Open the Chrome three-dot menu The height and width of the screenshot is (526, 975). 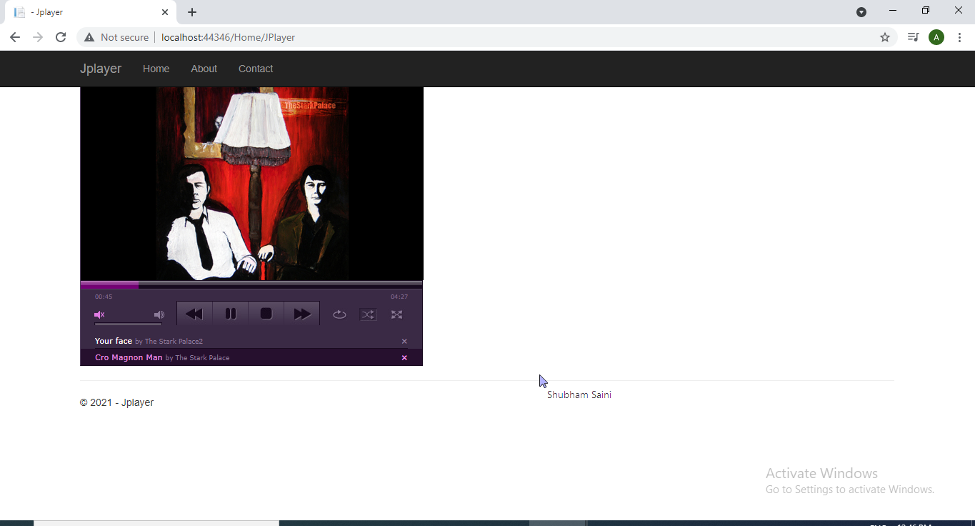tap(959, 37)
